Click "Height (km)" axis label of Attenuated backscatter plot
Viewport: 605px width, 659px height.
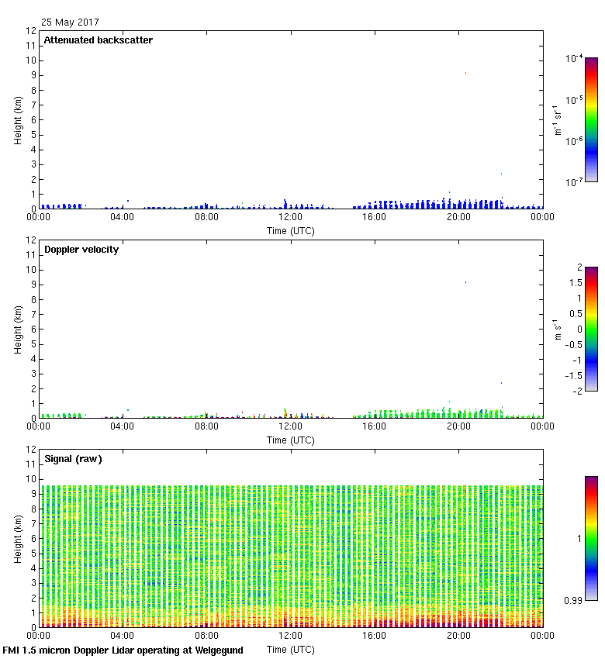(x=18, y=119)
